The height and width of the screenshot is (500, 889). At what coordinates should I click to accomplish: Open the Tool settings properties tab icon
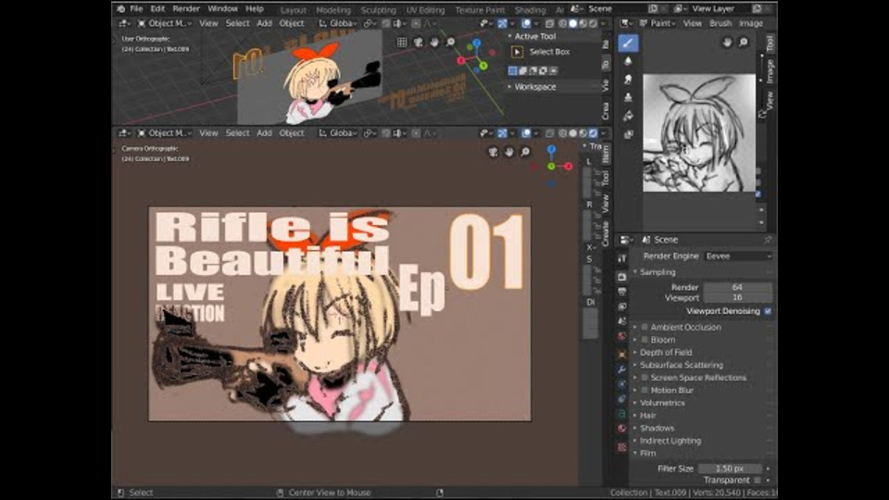[x=622, y=258]
